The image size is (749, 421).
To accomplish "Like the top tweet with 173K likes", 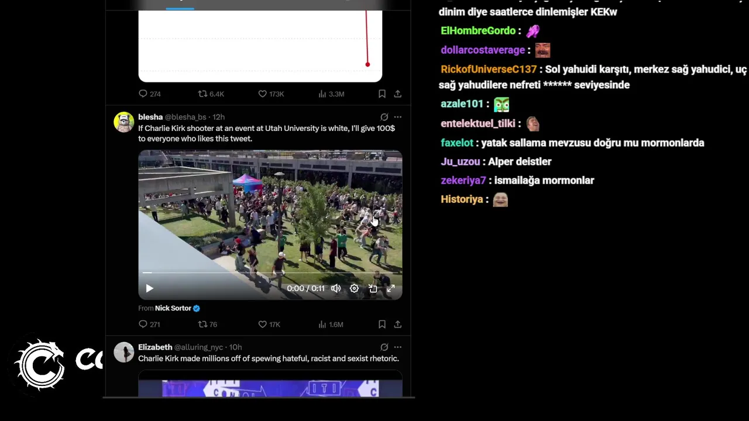I will coord(271,94).
